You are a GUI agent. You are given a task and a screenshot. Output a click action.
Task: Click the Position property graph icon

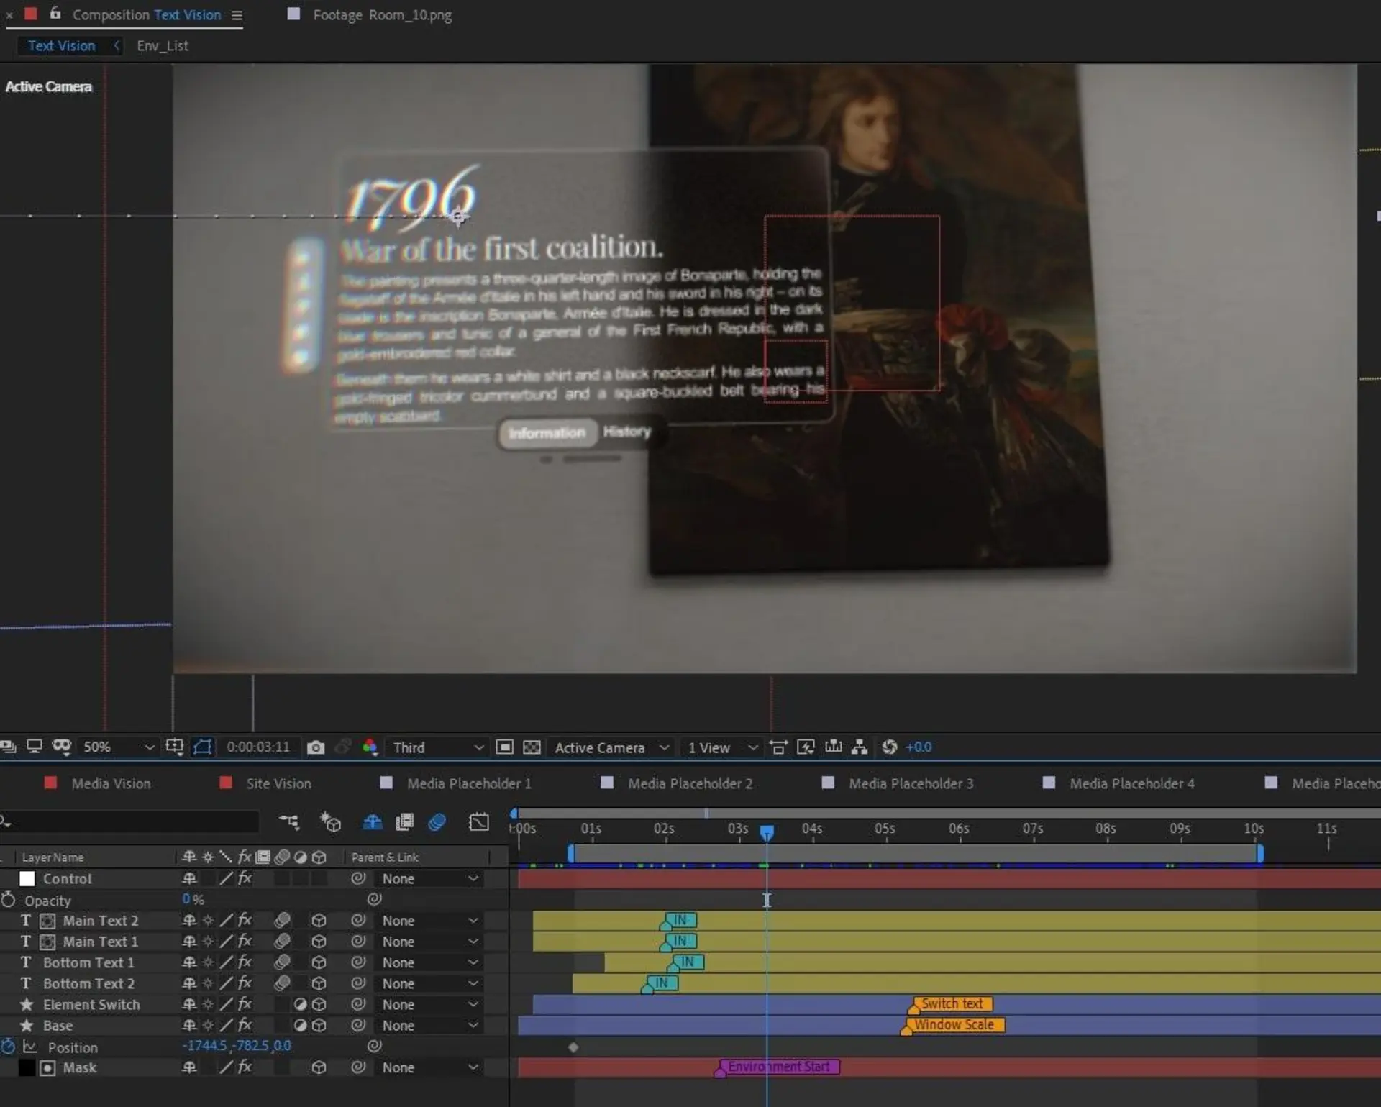pos(29,1047)
